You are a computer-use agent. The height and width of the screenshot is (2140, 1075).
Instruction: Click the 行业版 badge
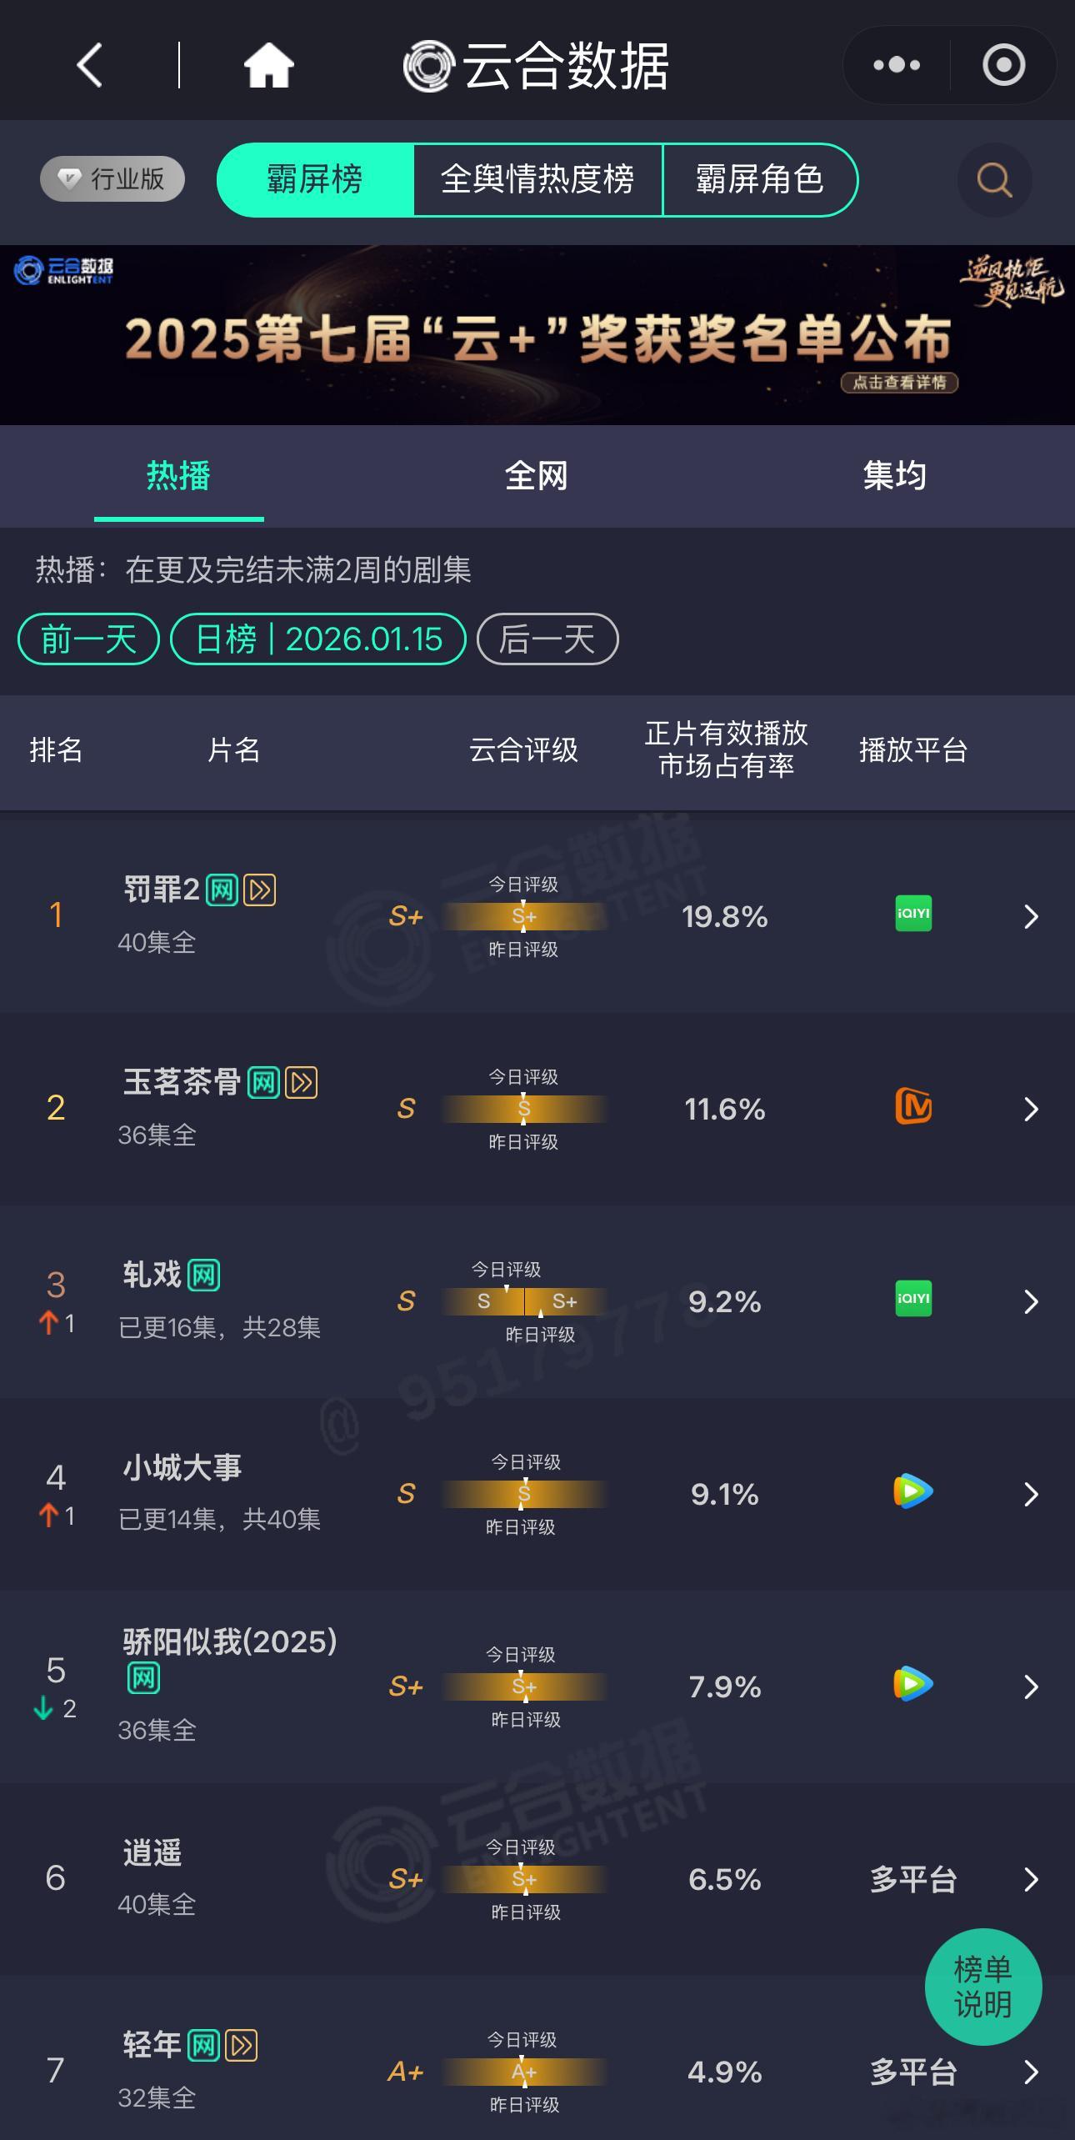pyautogui.click(x=111, y=178)
